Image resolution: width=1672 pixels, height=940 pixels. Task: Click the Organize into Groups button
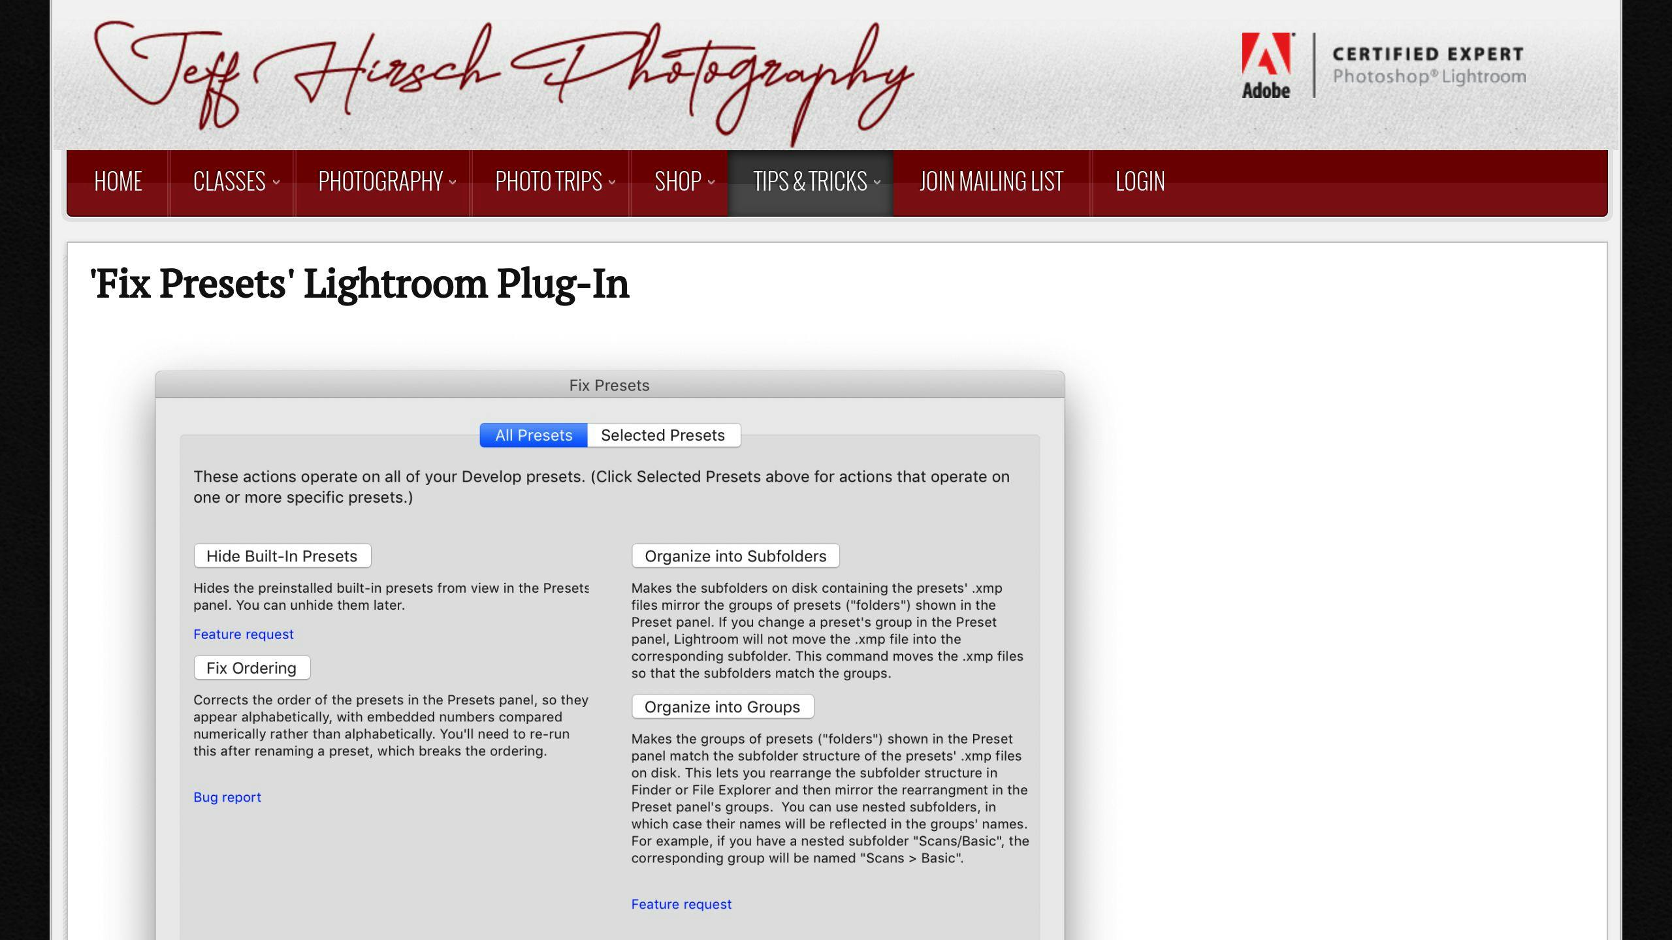tap(721, 706)
